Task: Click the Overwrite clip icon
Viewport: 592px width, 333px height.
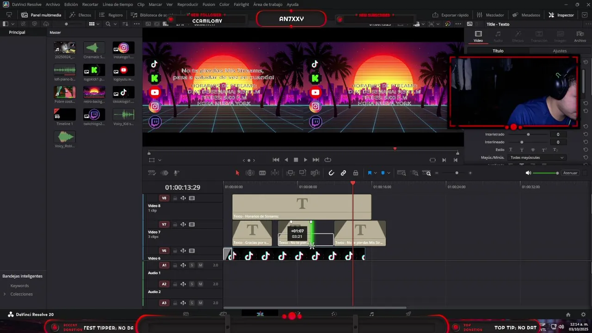Action: coord(302,173)
